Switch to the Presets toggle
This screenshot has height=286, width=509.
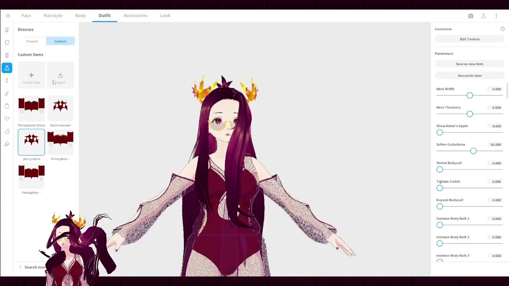[x=32, y=41]
